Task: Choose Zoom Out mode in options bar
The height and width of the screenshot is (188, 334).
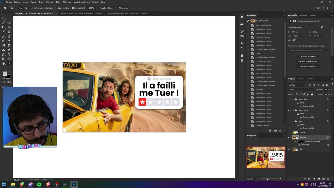Action: (26, 8)
